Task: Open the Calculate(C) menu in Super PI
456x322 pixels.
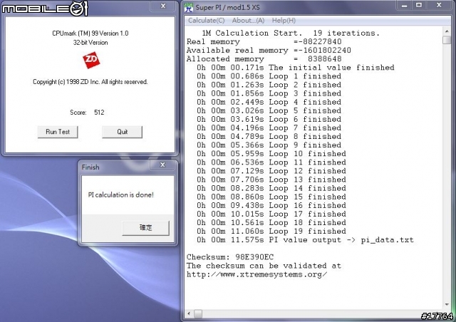Action: (206, 21)
